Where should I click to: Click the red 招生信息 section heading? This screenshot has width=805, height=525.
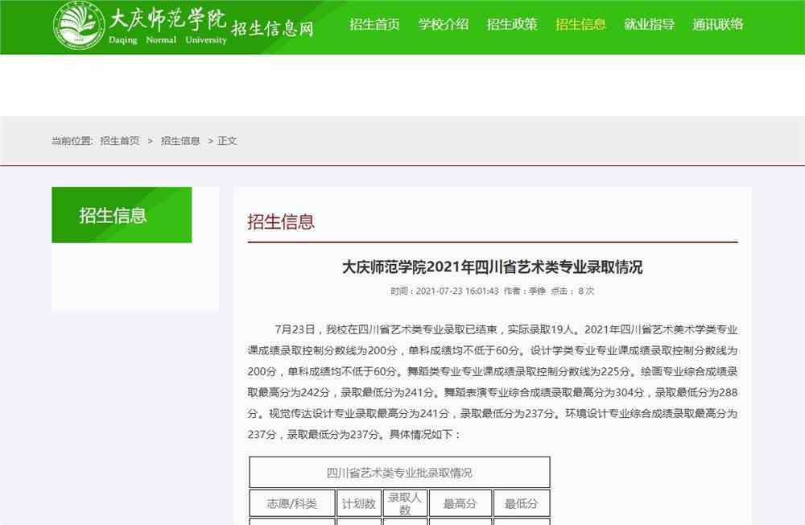(281, 222)
